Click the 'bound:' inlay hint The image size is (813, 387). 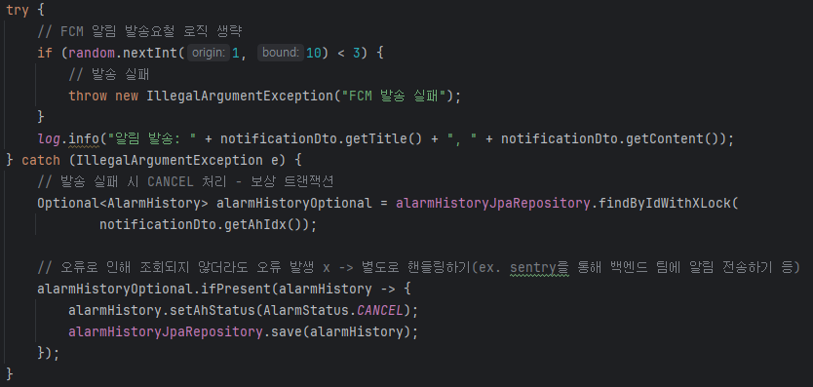pos(281,53)
